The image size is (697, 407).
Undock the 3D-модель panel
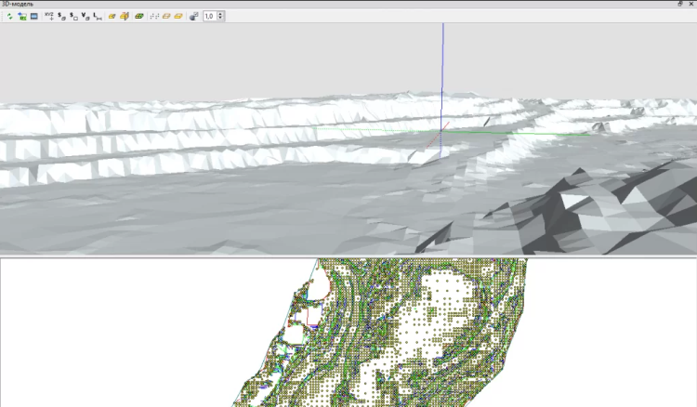[x=679, y=4]
